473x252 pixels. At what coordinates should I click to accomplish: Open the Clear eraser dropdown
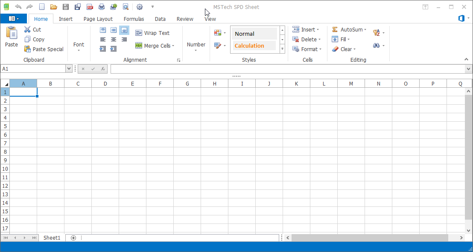click(x=344, y=49)
